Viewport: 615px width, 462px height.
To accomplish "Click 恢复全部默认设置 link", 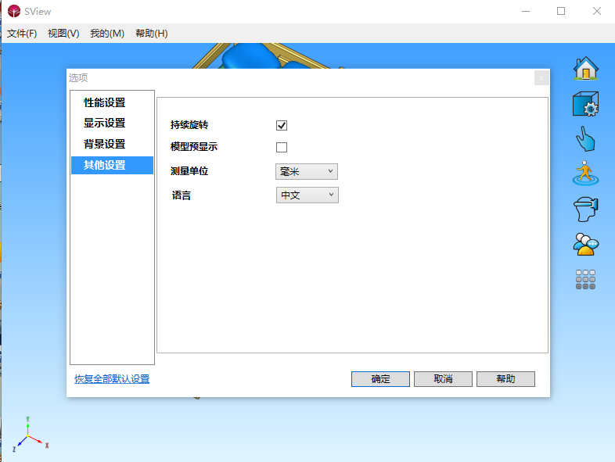I will pyautogui.click(x=112, y=379).
